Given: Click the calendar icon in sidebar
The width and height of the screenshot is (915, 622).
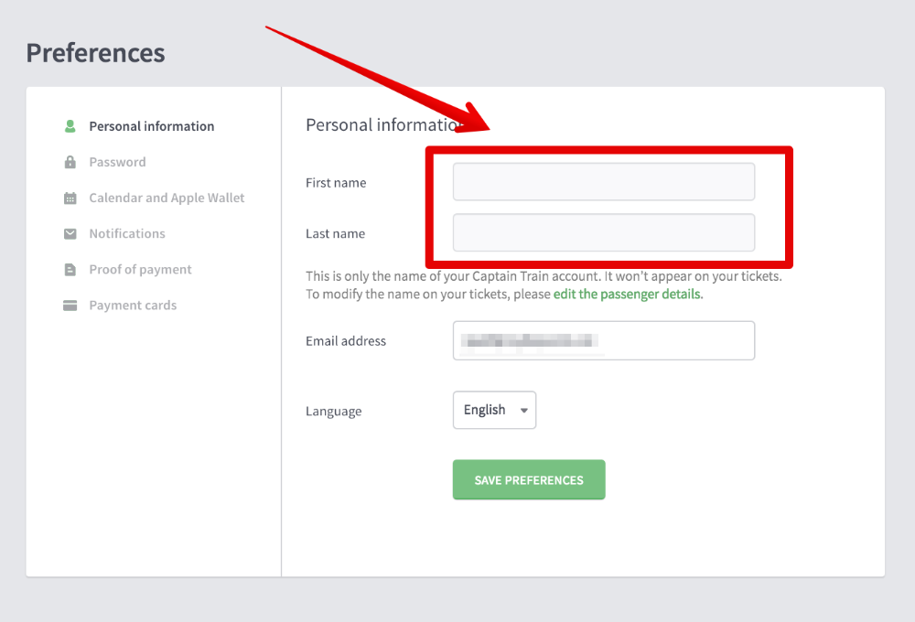Looking at the screenshot, I should 70,198.
